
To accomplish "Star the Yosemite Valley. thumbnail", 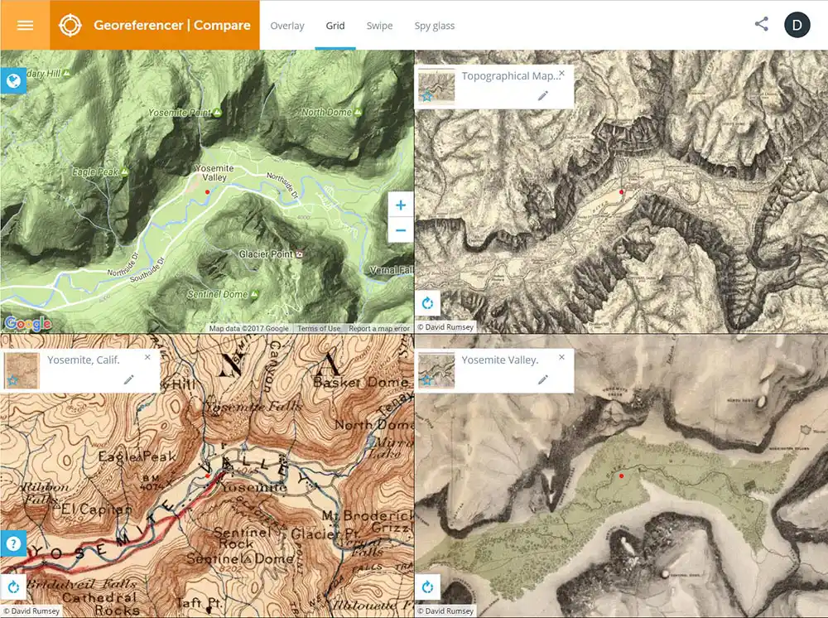I will click(x=426, y=379).
